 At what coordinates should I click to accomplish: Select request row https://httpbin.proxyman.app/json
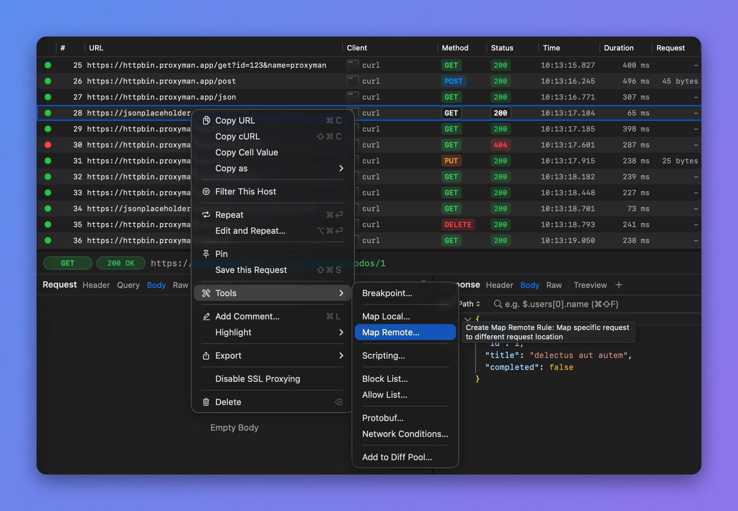pos(369,97)
